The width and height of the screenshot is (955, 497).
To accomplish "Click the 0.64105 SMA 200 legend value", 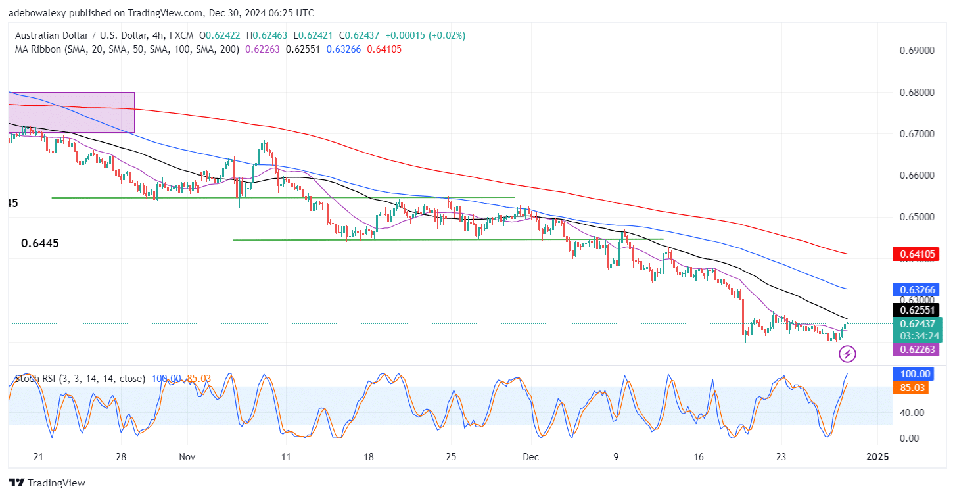I will pyautogui.click(x=384, y=49).
